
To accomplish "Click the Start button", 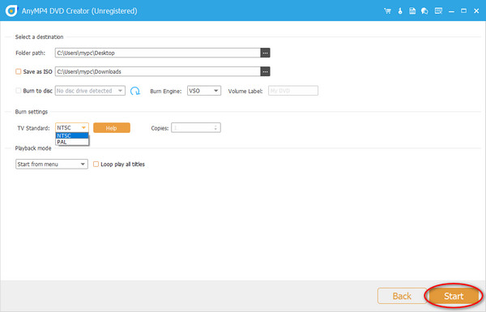I will 454,296.
